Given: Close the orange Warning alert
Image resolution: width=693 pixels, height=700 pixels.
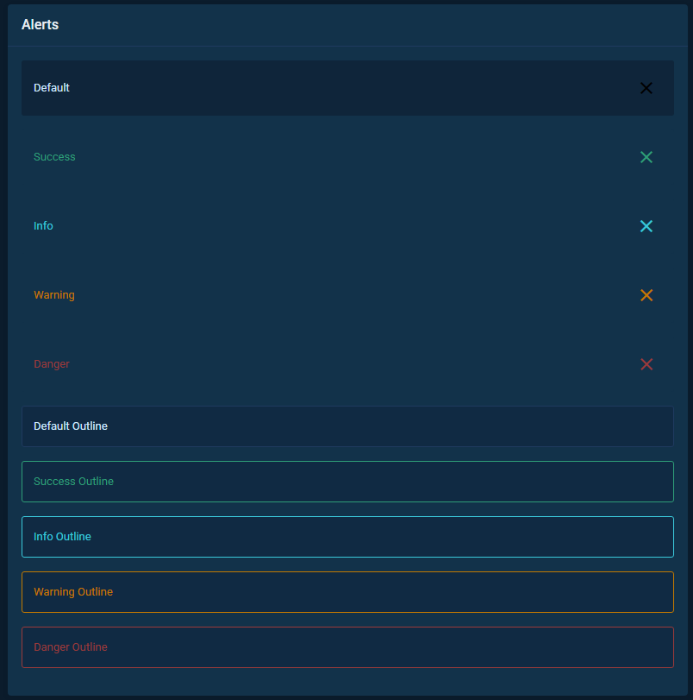Looking at the screenshot, I should click(646, 295).
